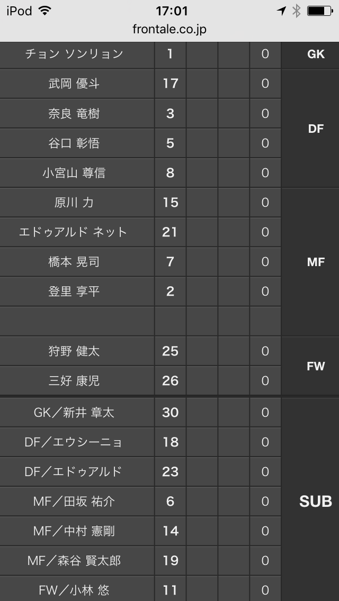Tap the Wi-Fi status icon
339x601 pixels.
coord(45,11)
